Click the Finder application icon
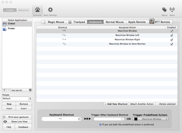 click(5, 29)
